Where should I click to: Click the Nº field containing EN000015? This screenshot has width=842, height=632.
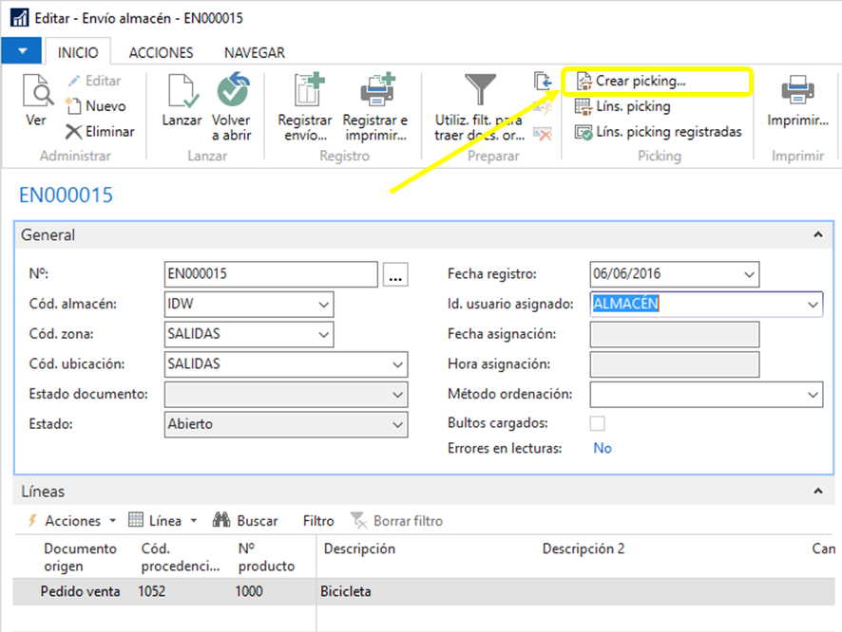[271, 274]
